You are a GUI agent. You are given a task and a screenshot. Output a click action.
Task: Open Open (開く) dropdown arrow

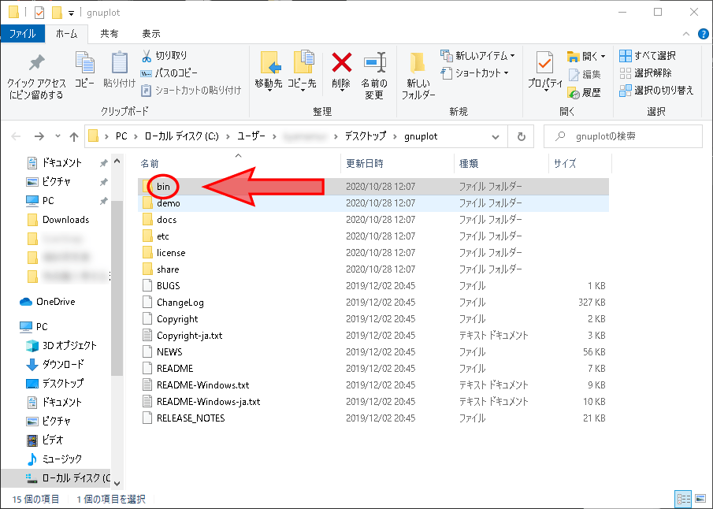coord(603,57)
